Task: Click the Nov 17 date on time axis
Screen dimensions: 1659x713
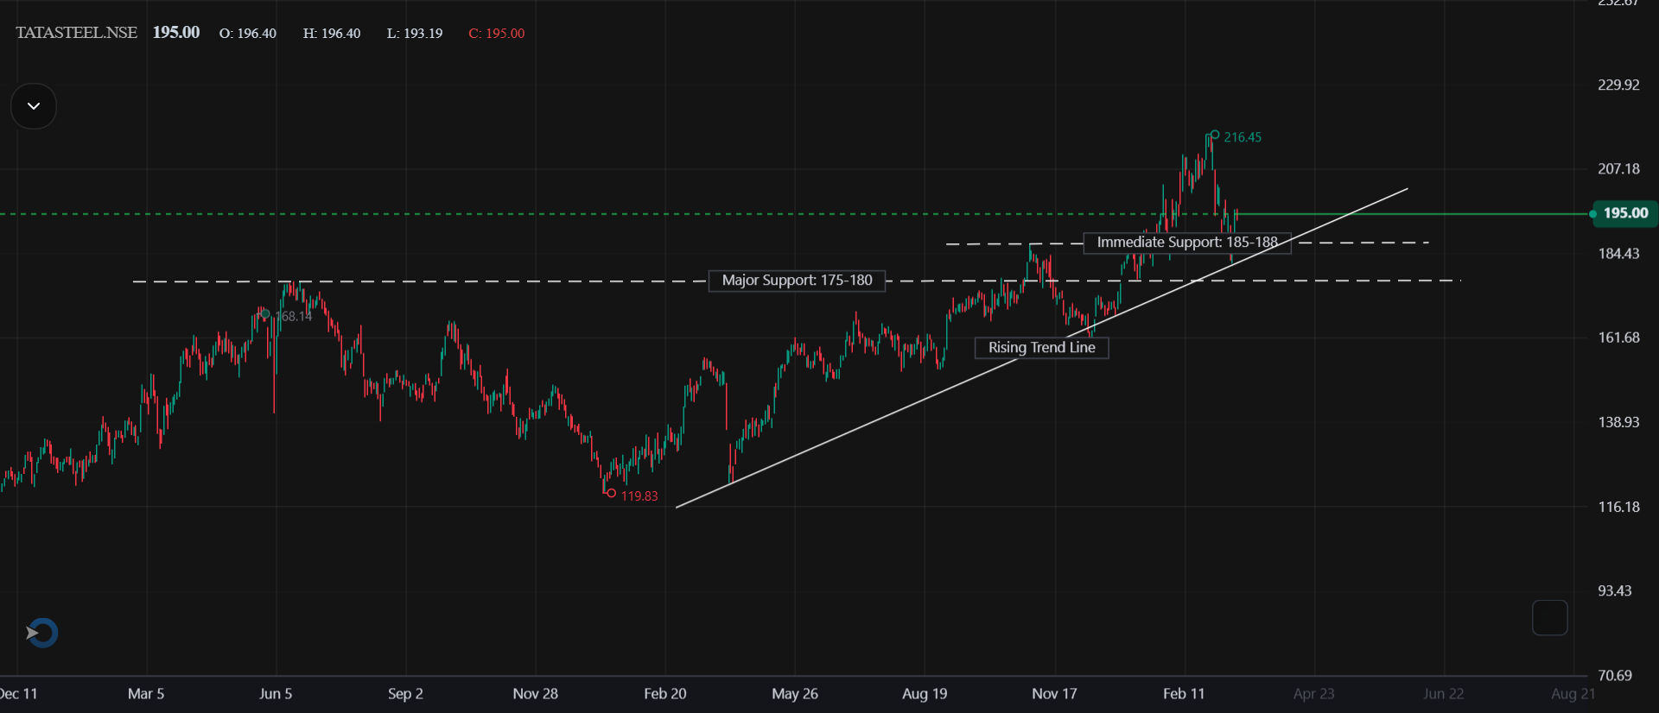Action: (x=1054, y=694)
